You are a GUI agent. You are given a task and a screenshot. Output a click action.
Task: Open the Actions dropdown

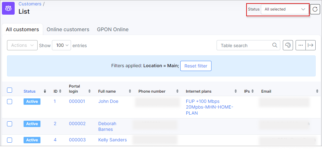[x=22, y=45]
